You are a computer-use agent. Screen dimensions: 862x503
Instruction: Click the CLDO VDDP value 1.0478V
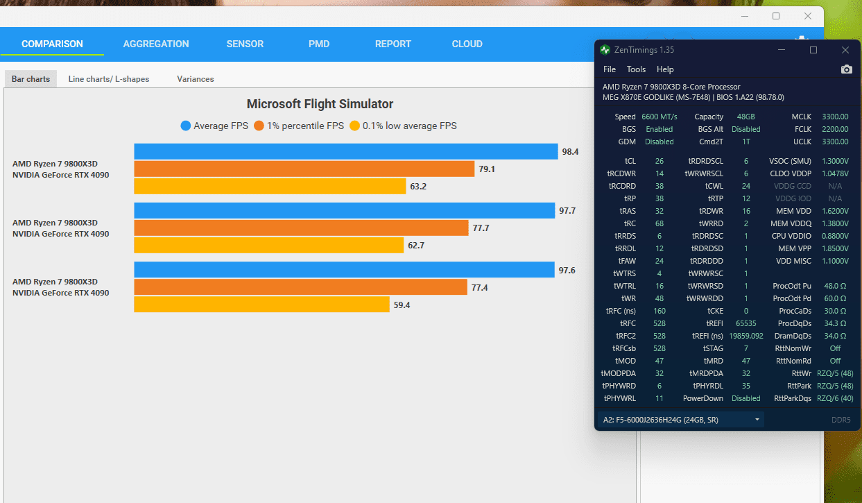(834, 173)
